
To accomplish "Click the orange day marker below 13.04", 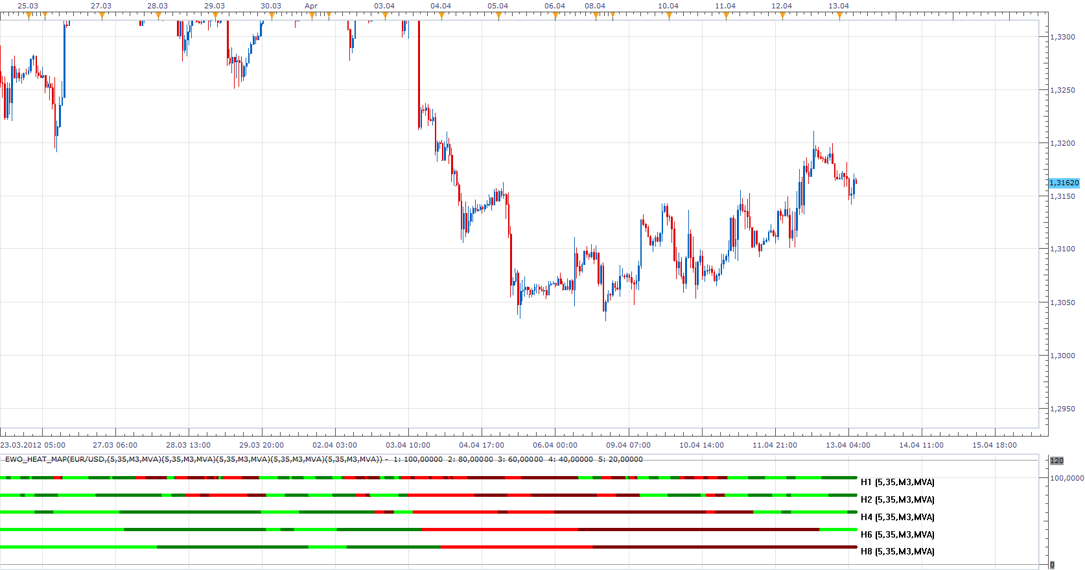I will click(839, 16).
